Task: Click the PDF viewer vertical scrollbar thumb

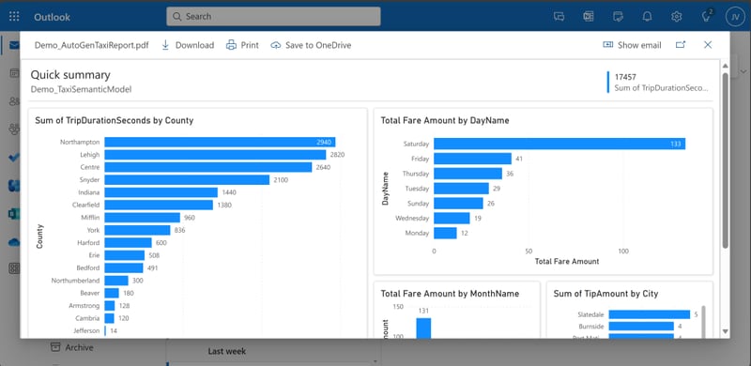Action: pyautogui.click(x=725, y=160)
